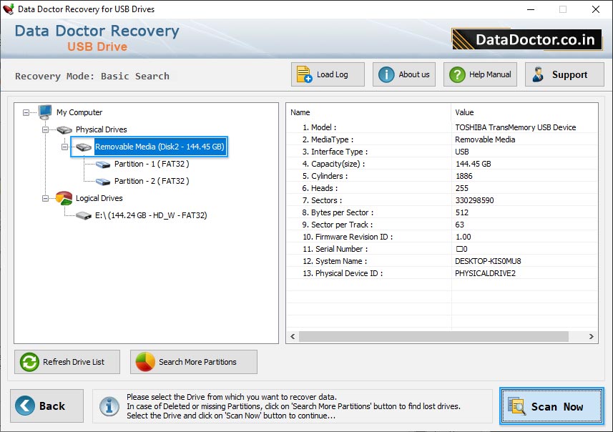Collapse Removable Media Disk2 node

pyautogui.click(x=65, y=147)
